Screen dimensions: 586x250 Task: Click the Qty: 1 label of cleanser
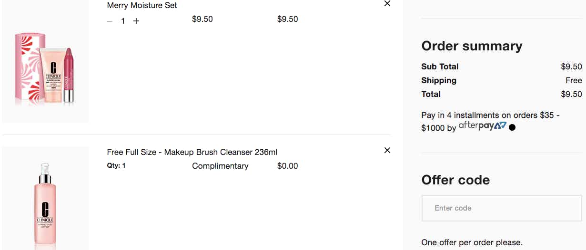click(116, 166)
